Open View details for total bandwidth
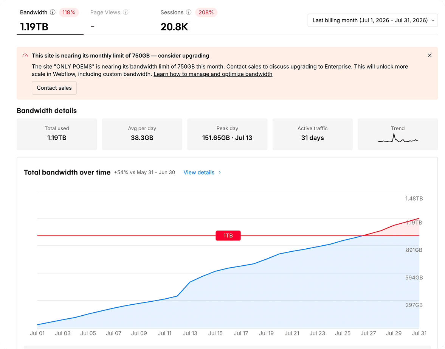This screenshot has width=445, height=349. point(199,173)
